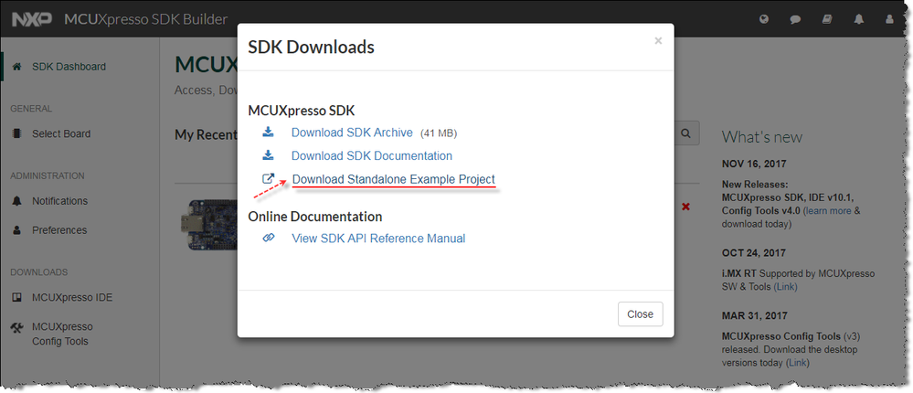This screenshot has height=393, width=913.
Task: Click the search magnifier button
Action: click(x=686, y=134)
